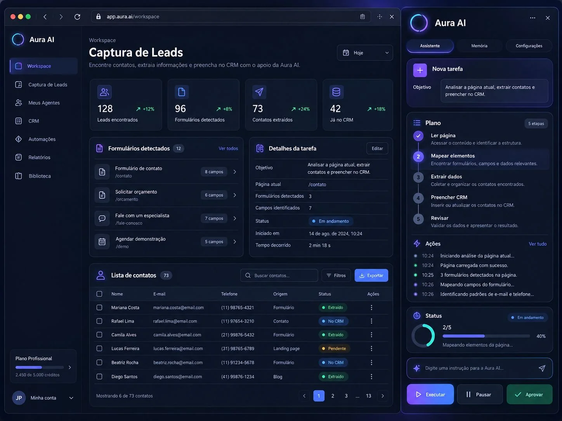This screenshot has height=421, width=562.
Task: Click the plus icon for Nova tarefa
Action: [x=420, y=70]
